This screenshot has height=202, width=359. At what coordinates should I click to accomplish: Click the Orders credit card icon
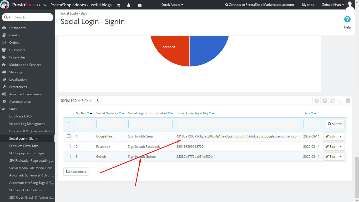pyautogui.click(x=4, y=42)
